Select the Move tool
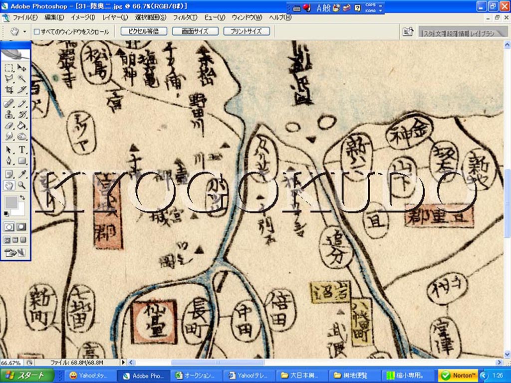Image resolution: width=511 pixels, height=383 pixels. pyautogui.click(x=21, y=68)
